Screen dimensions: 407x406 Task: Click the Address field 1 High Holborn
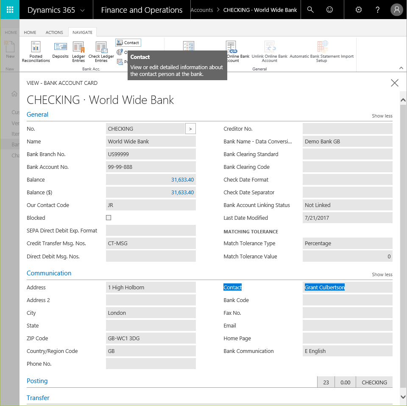[x=151, y=287]
